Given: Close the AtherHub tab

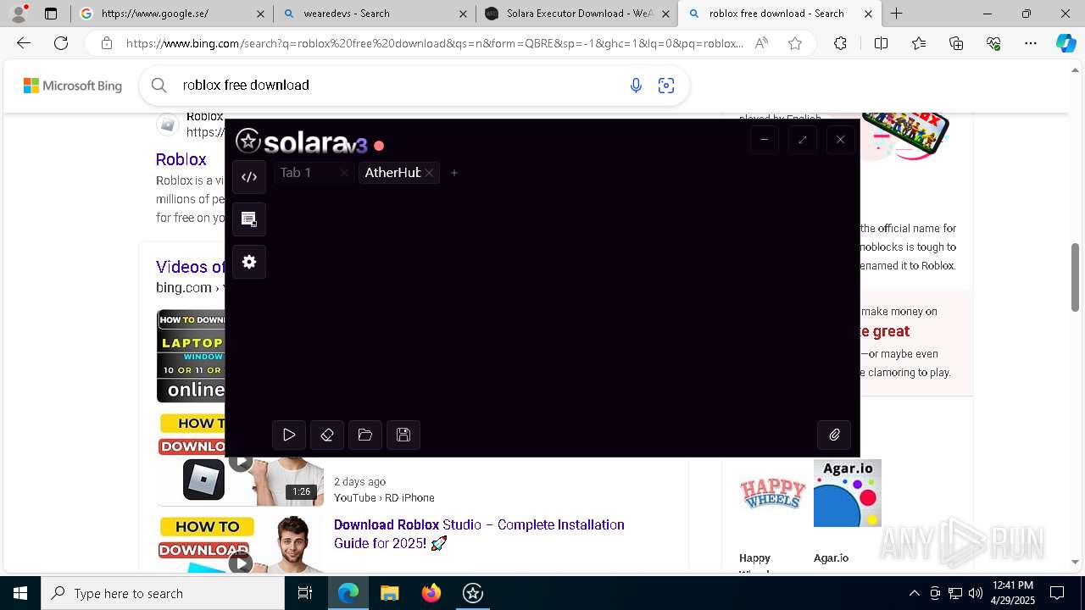Looking at the screenshot, I should 429,173.
